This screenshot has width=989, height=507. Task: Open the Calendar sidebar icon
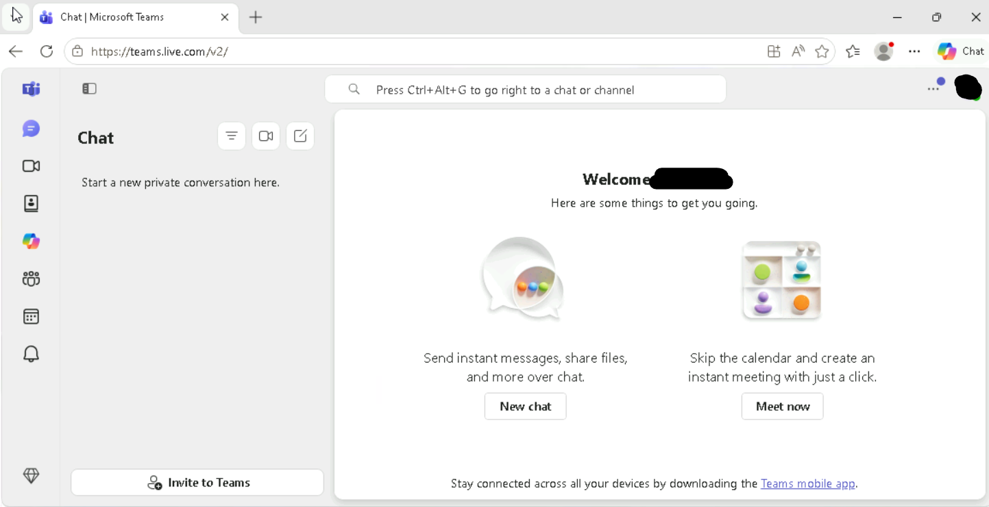[x=31, y=316]
